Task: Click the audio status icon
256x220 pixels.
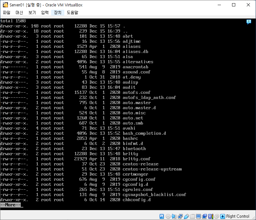Action: pos(174,216)
